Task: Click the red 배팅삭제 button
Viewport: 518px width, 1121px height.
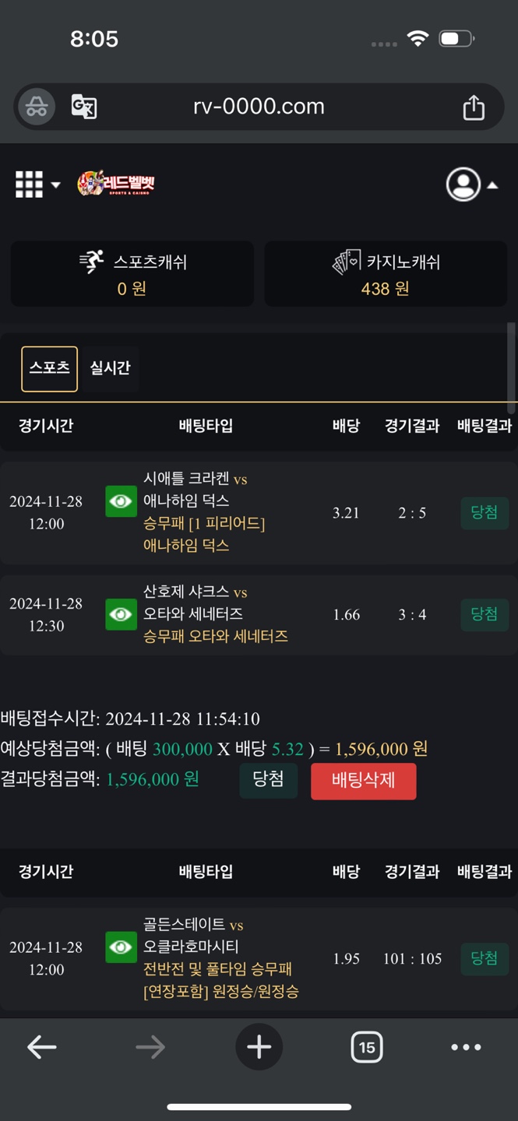Action: (363, 780)
